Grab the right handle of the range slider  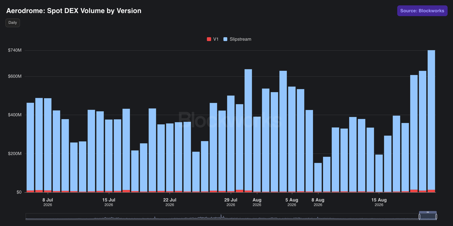(436, 217)
